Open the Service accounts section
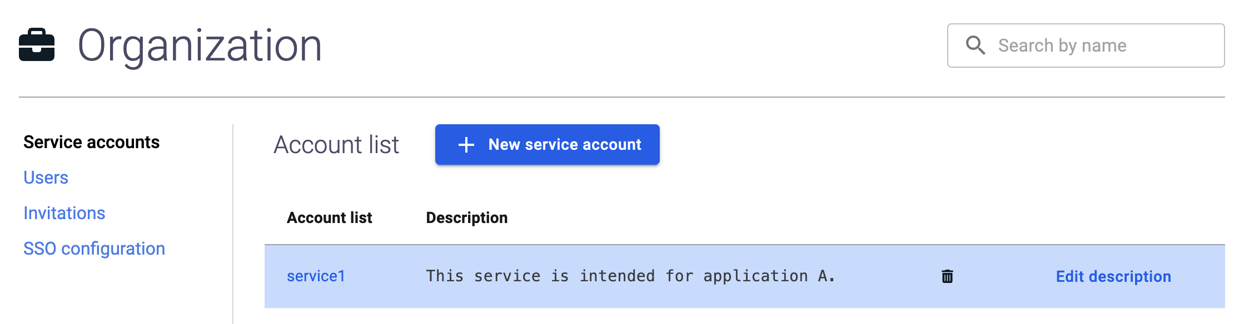Viewport: 1244px width, 324px height. coord(91,142)
